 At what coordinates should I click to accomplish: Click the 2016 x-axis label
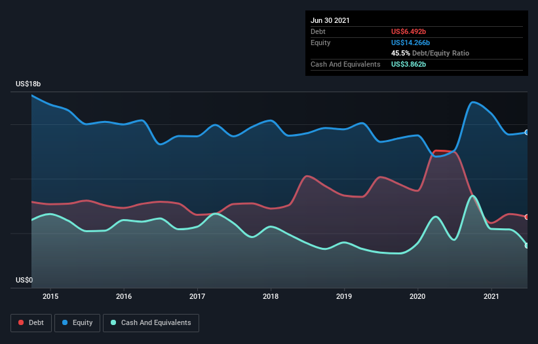pyautogui.click(x=124, y=296)
